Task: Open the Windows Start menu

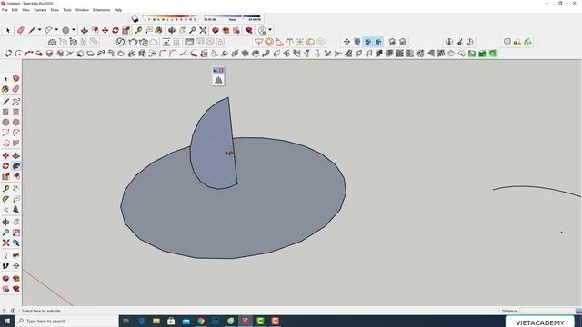Action: pos(6,321)
